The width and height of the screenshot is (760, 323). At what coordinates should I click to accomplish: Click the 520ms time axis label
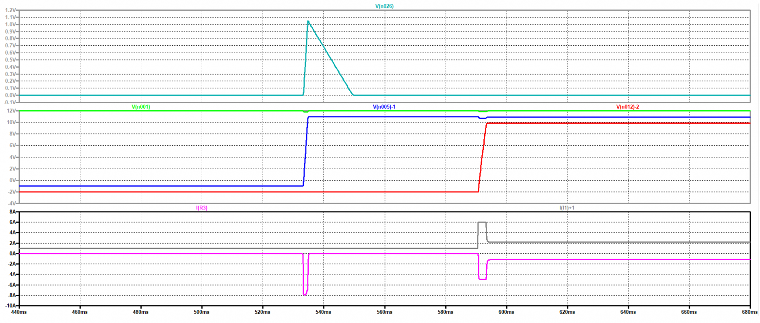pyautogui.click(x=262, y=311)
